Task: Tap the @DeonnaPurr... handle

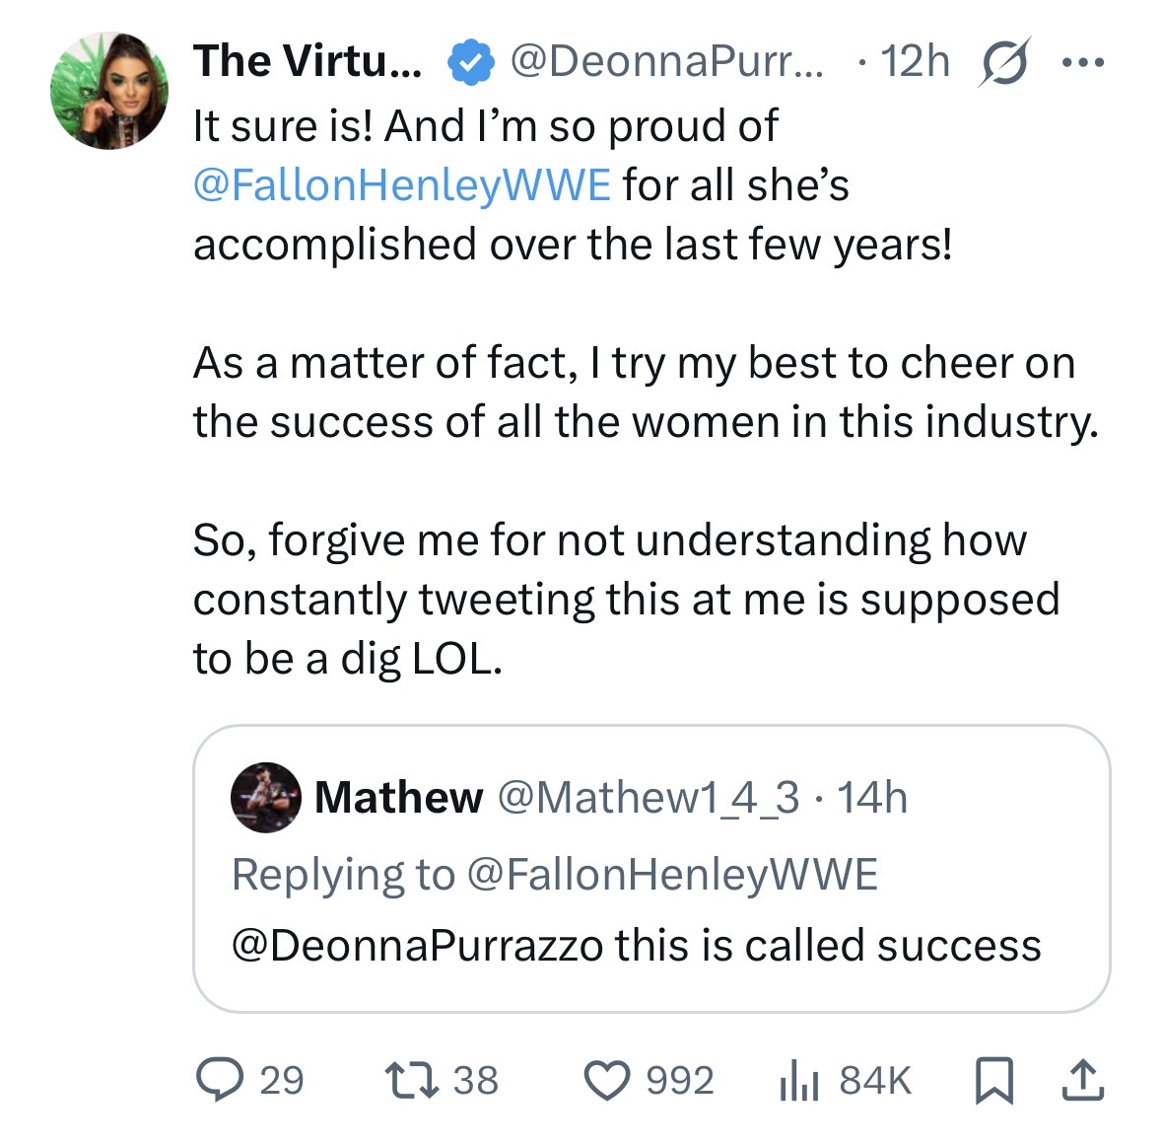Action: pos(670,61)
